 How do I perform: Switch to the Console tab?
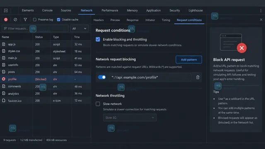(x=47, y=10)
